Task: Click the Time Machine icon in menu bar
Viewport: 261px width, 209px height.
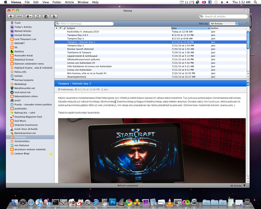Action: [216, 2]
